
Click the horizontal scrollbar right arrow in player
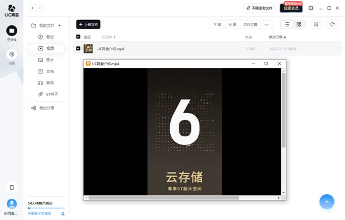279,198
